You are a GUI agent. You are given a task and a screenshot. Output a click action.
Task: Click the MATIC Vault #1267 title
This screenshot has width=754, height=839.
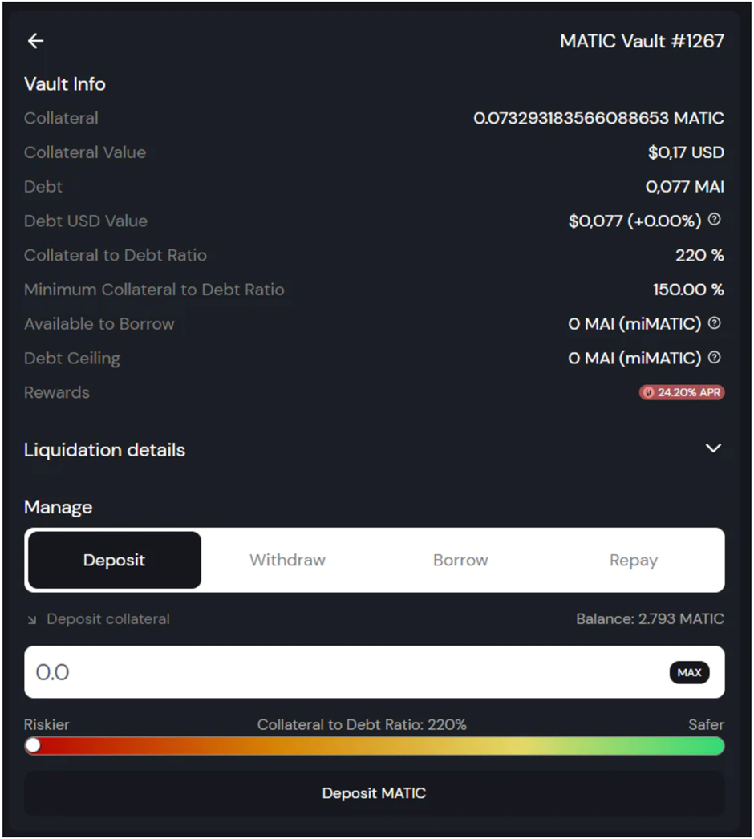click(642, 41)
